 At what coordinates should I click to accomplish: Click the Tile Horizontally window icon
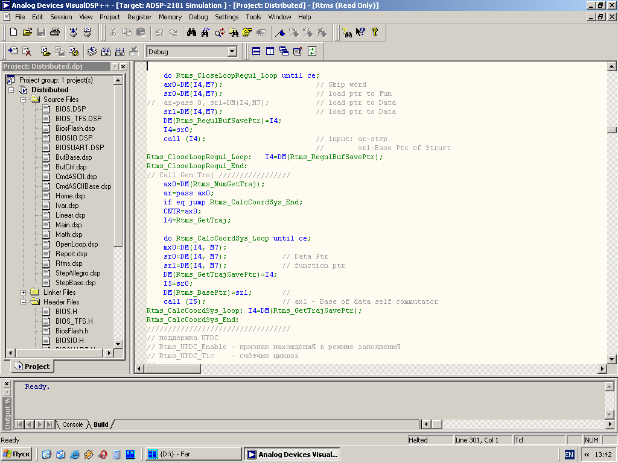click(256, 51)
